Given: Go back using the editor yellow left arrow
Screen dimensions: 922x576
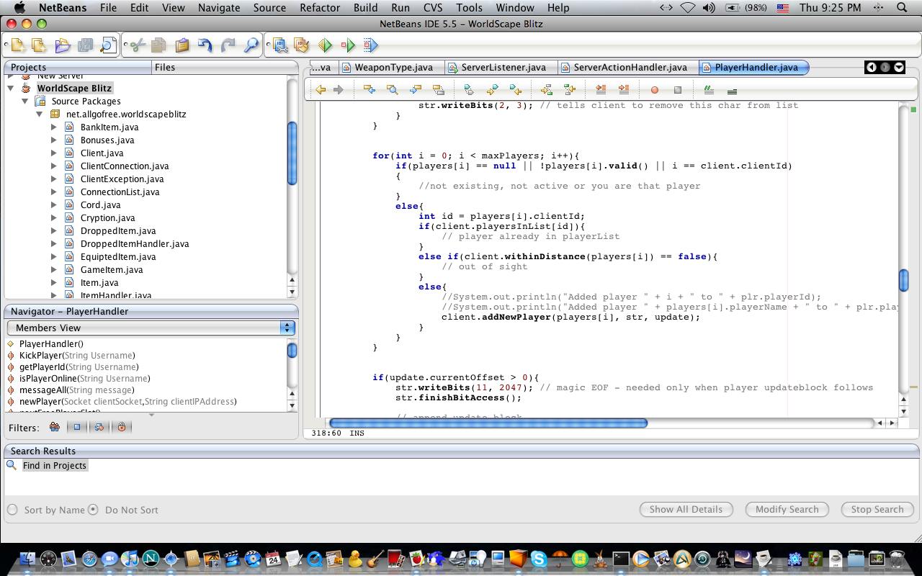Looking at the screenshot, I should coord(321,90).
